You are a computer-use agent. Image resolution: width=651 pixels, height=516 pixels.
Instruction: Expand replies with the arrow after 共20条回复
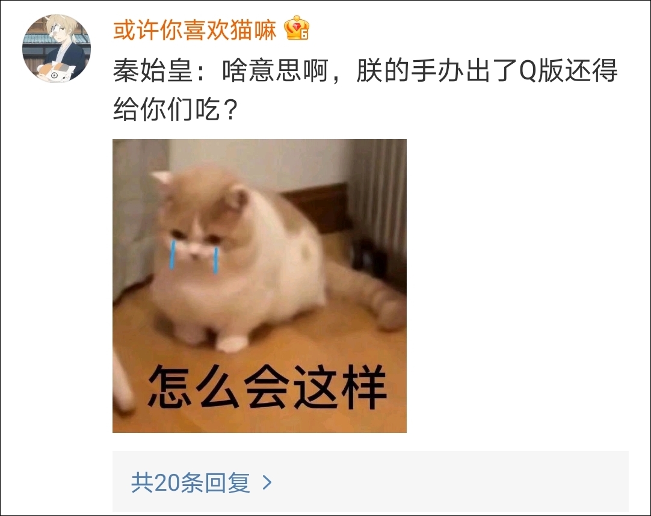point(267,482)
